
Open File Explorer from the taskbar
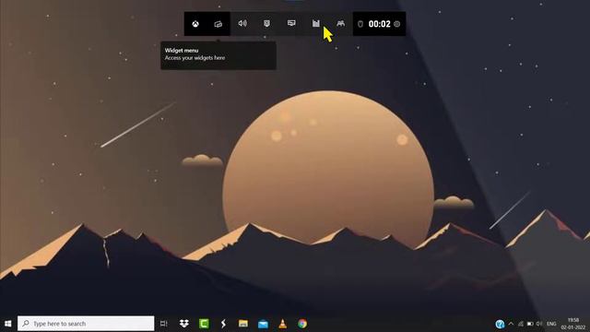coord(243,324)
